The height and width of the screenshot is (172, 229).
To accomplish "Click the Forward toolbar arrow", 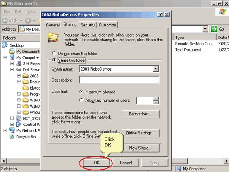I will click(x=28, y=21).
